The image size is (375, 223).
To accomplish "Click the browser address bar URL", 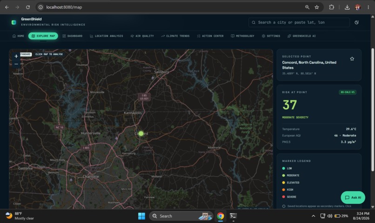I will [64, 7].
